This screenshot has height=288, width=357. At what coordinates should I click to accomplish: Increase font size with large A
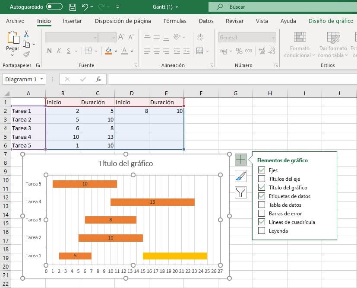121,37
